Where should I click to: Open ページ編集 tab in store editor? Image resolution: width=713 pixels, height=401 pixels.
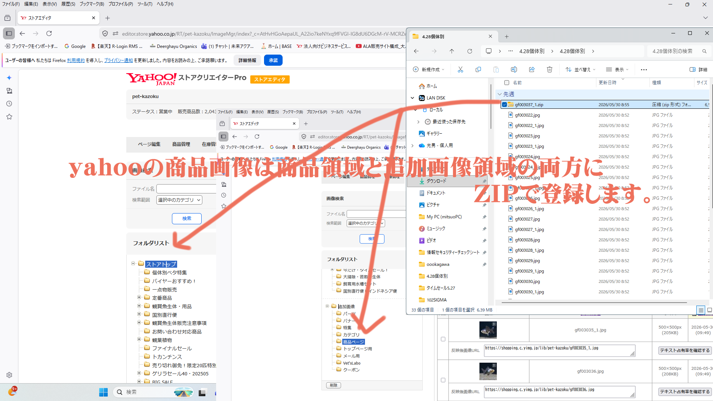coord(149,144)
